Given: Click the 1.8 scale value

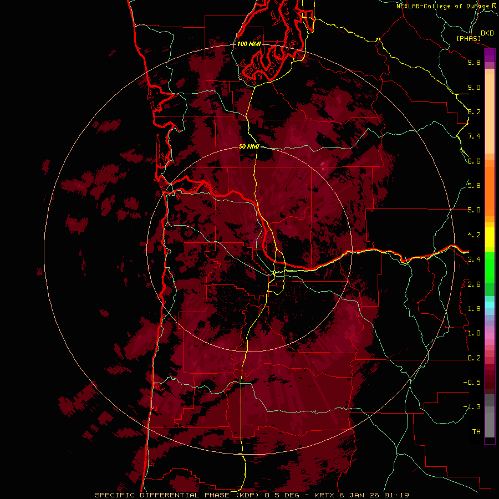Looking at the screenshot, I should tap(474, 309).
